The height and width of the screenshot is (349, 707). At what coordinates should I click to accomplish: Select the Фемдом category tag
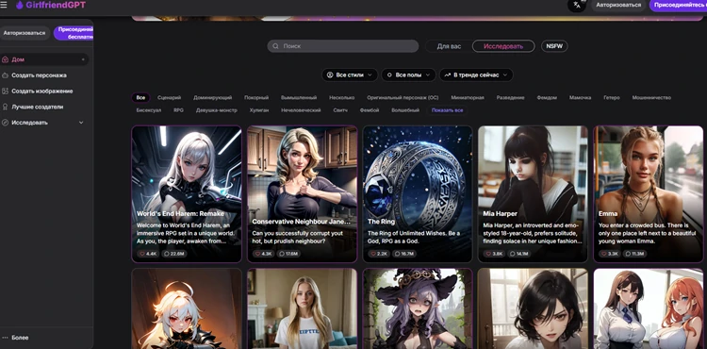pyautogui.click(x=547, y=97)
